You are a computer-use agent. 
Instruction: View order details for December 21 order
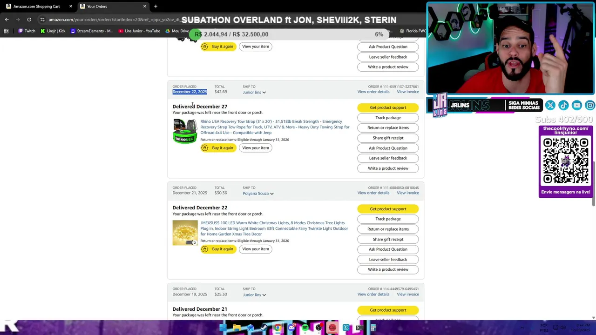373,193
